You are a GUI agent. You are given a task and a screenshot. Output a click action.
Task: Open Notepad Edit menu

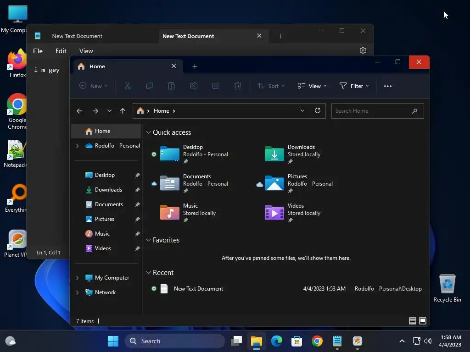coord(61,51)
